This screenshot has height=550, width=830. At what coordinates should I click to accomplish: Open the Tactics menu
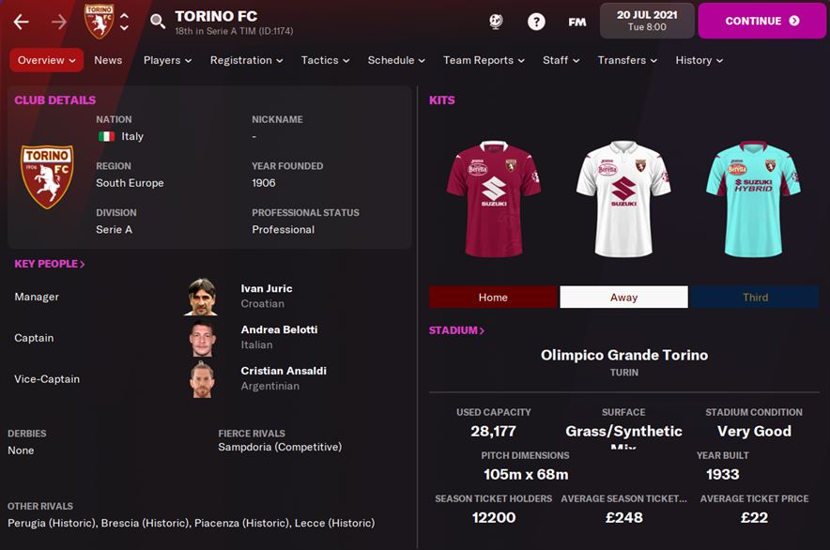tap(325, 60)
